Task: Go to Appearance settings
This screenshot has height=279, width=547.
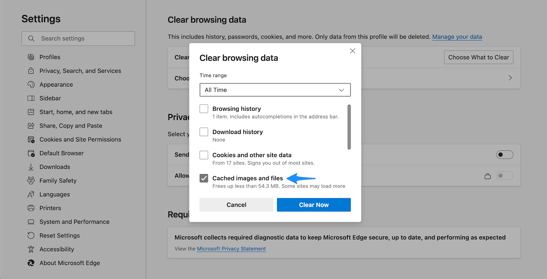Action: pyautogui.click(x=56, y=85)
